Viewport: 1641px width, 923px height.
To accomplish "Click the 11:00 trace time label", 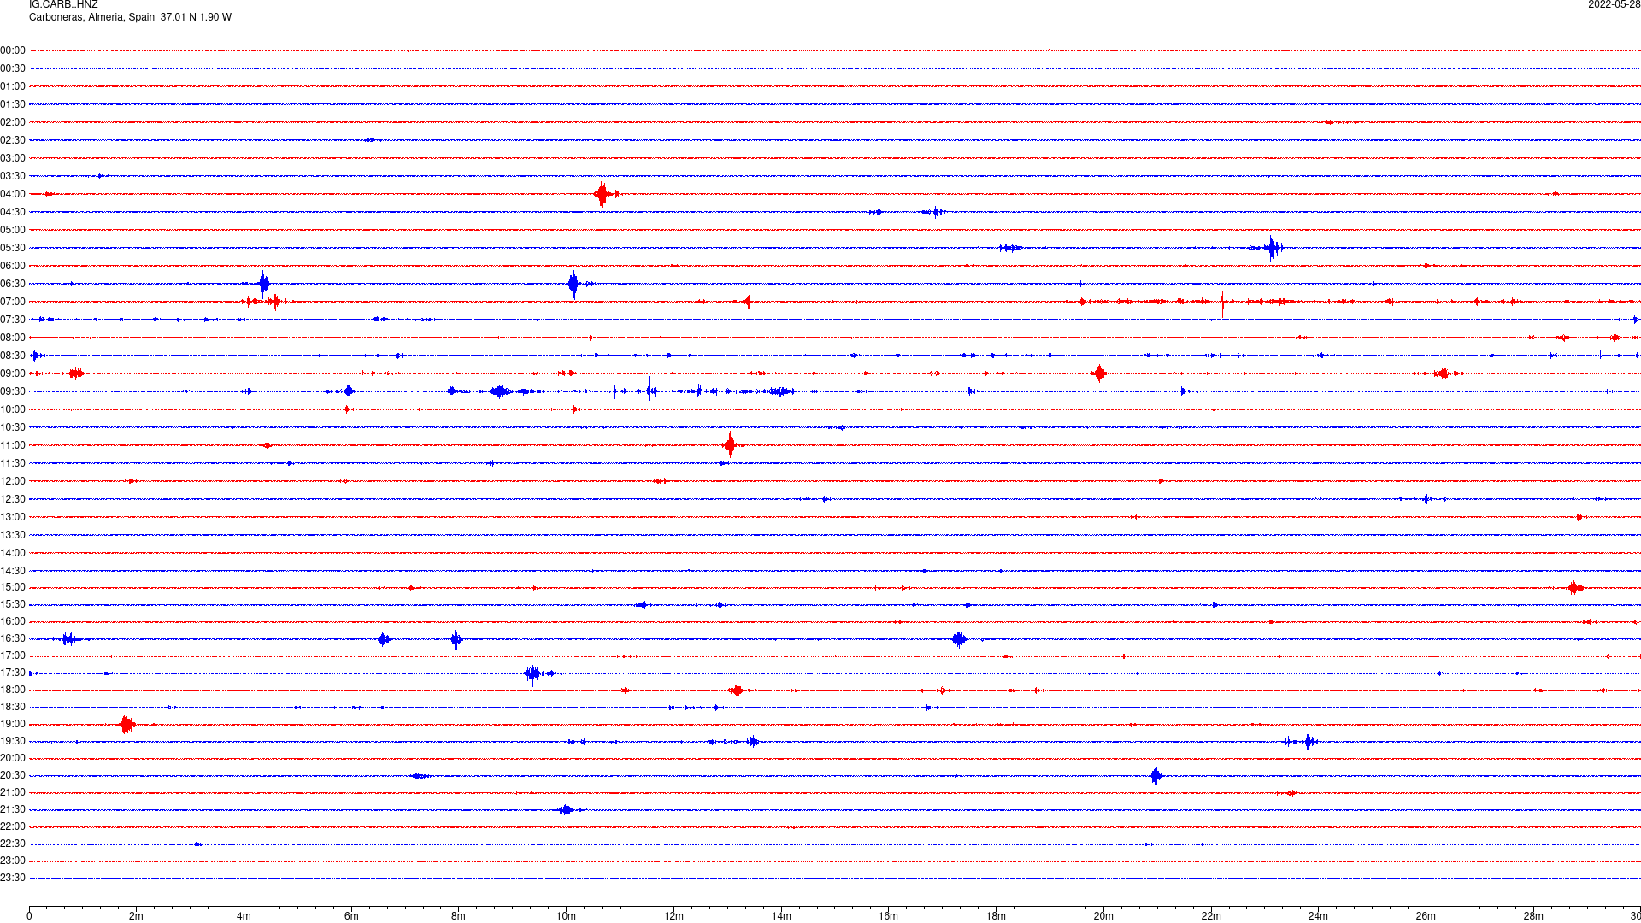I will pos(13,445).
